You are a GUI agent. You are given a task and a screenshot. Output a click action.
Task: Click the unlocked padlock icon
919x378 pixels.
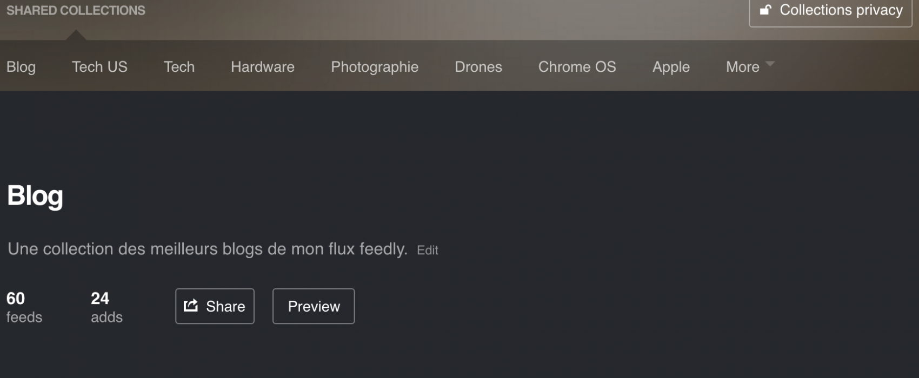click(765, 10)
